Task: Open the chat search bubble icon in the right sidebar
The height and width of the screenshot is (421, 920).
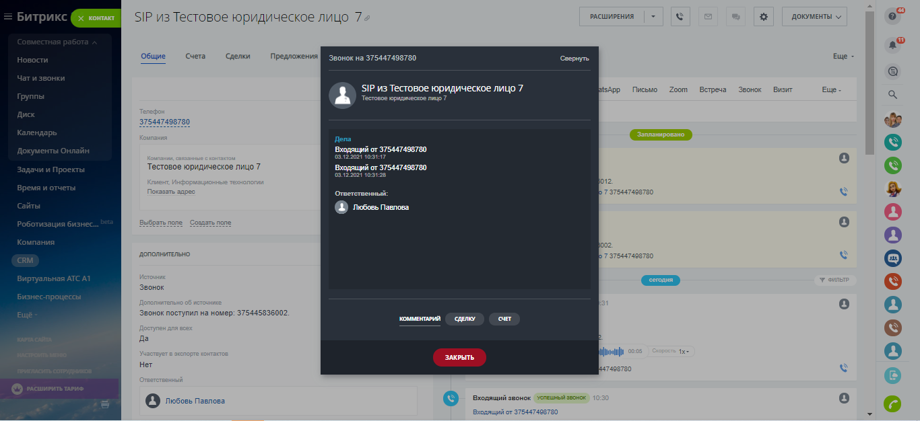Action: coord(894,71)
